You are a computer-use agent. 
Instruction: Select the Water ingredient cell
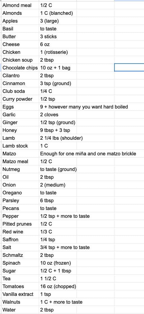point(20,310)
